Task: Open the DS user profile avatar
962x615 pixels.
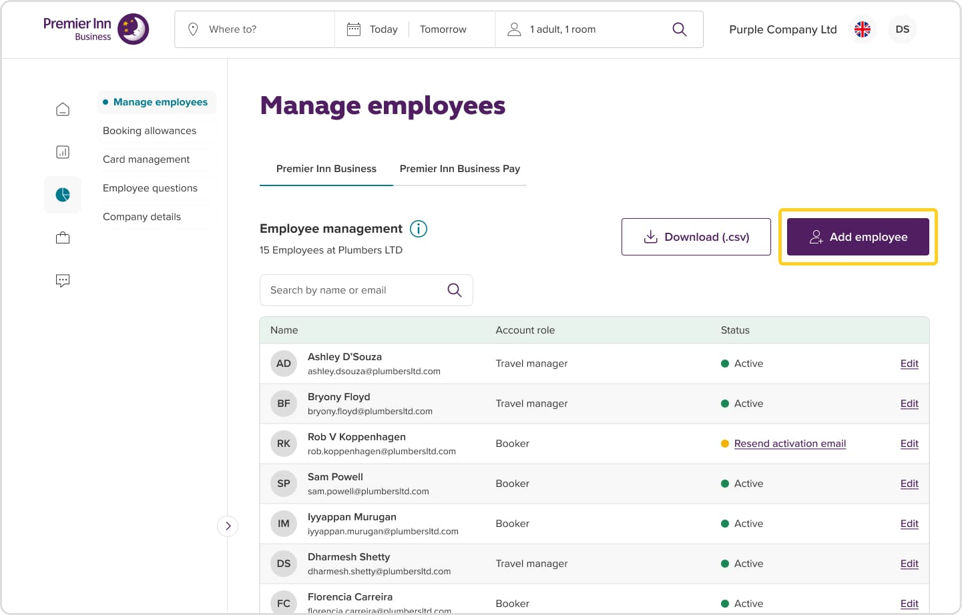Action: (x=903, y=29)
